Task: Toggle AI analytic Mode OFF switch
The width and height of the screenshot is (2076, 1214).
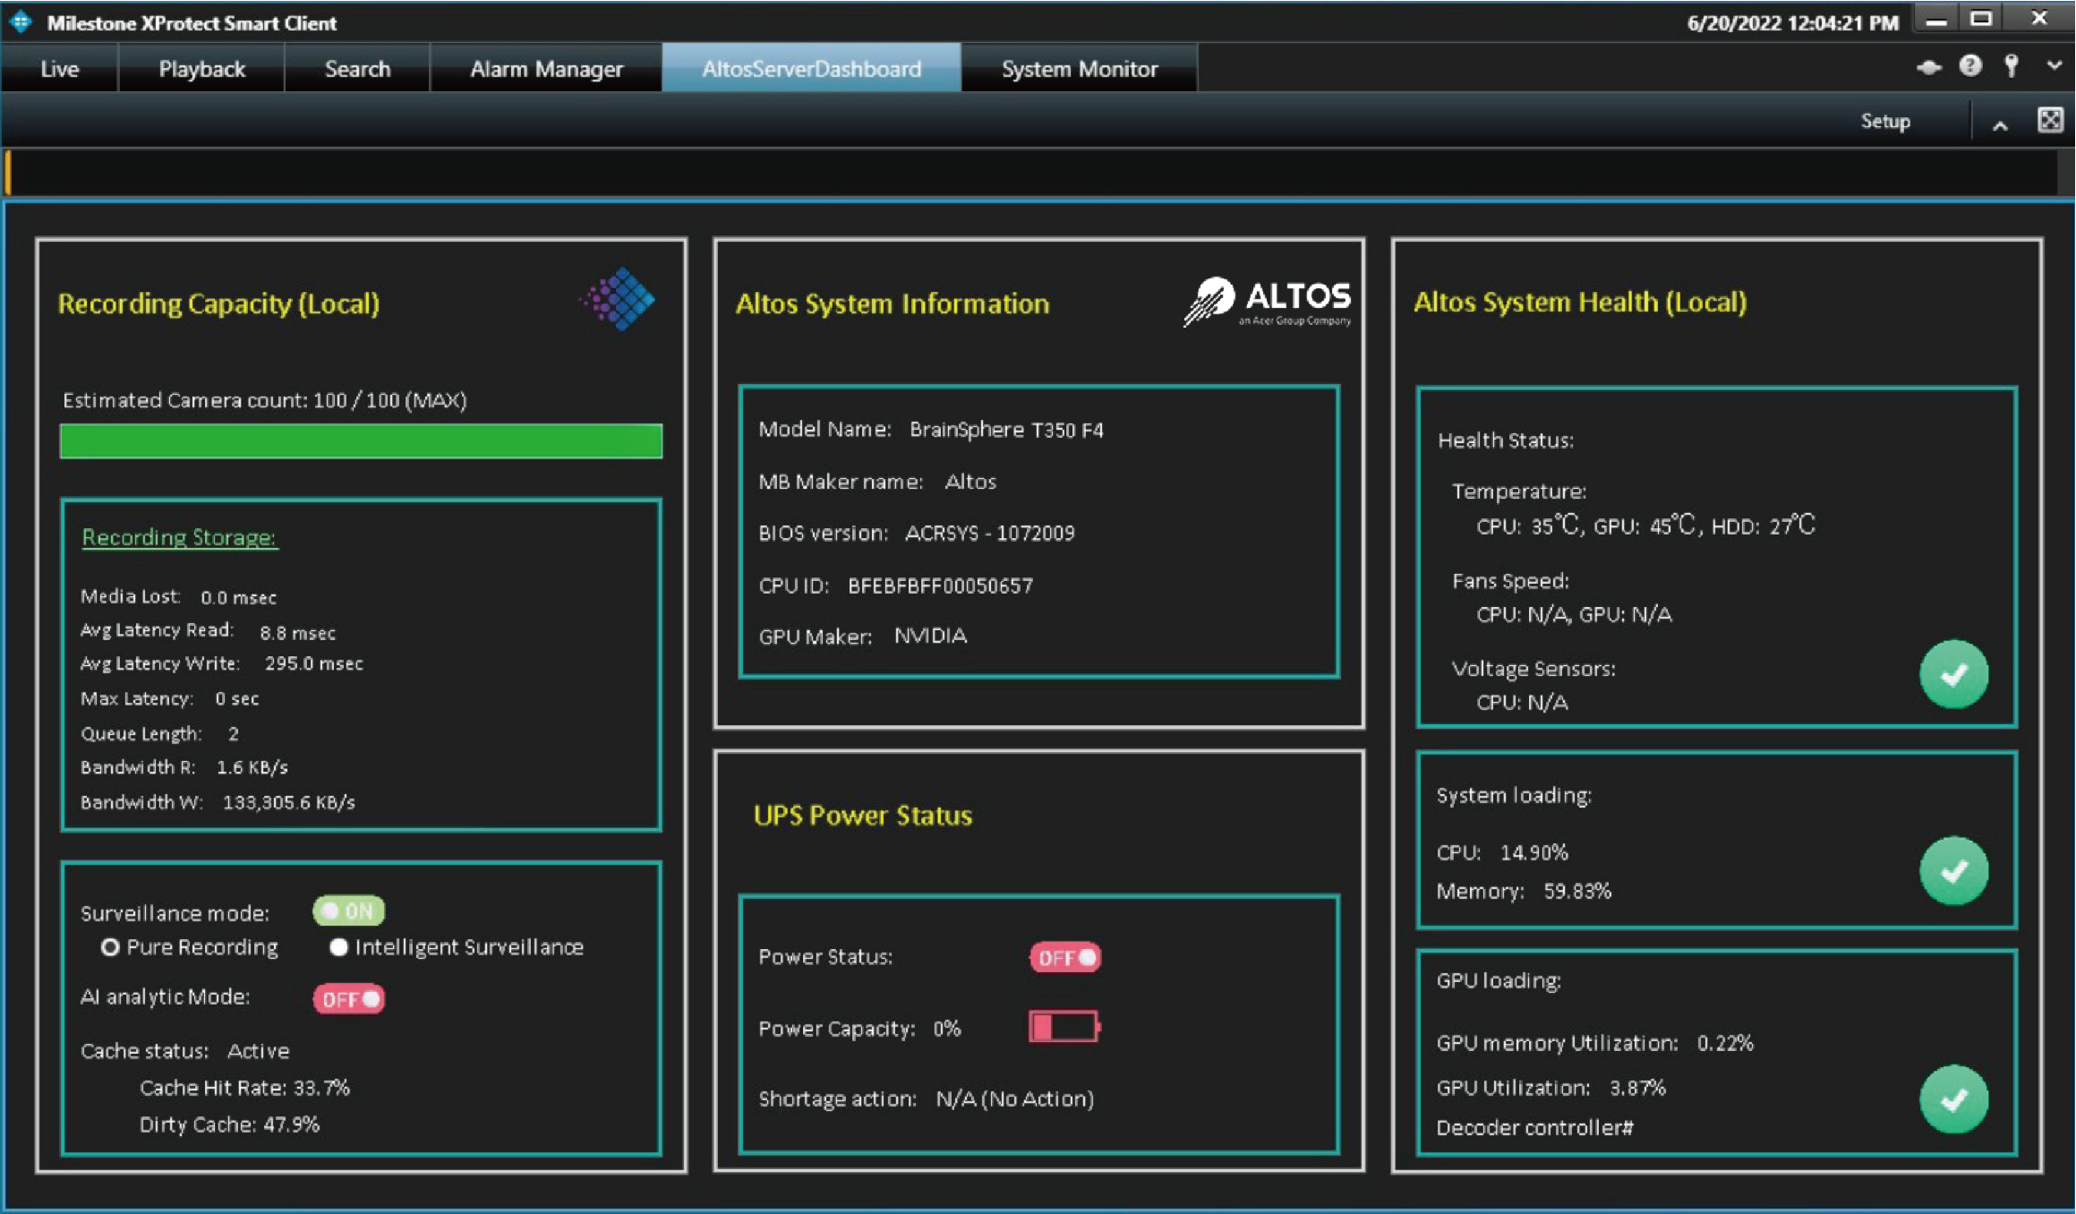Action: pos(348,999)
